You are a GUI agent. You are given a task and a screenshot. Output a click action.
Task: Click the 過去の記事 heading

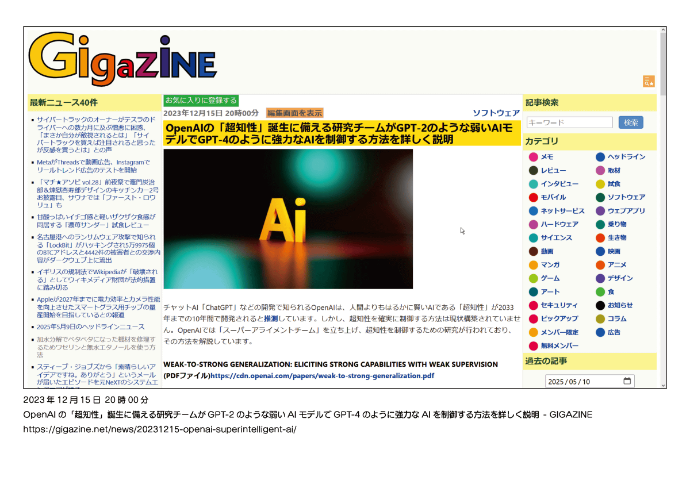point(546,362)
